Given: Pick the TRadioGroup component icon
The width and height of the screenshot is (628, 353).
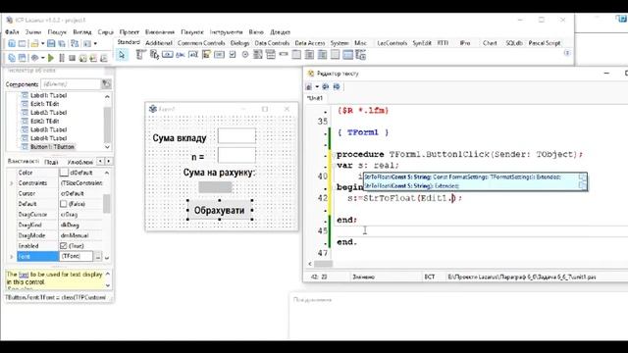Looking at the screenshot, I should 309,55.
